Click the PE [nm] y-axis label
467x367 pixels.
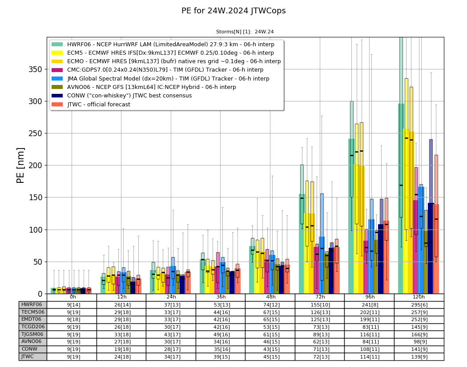tap(20, 165)
